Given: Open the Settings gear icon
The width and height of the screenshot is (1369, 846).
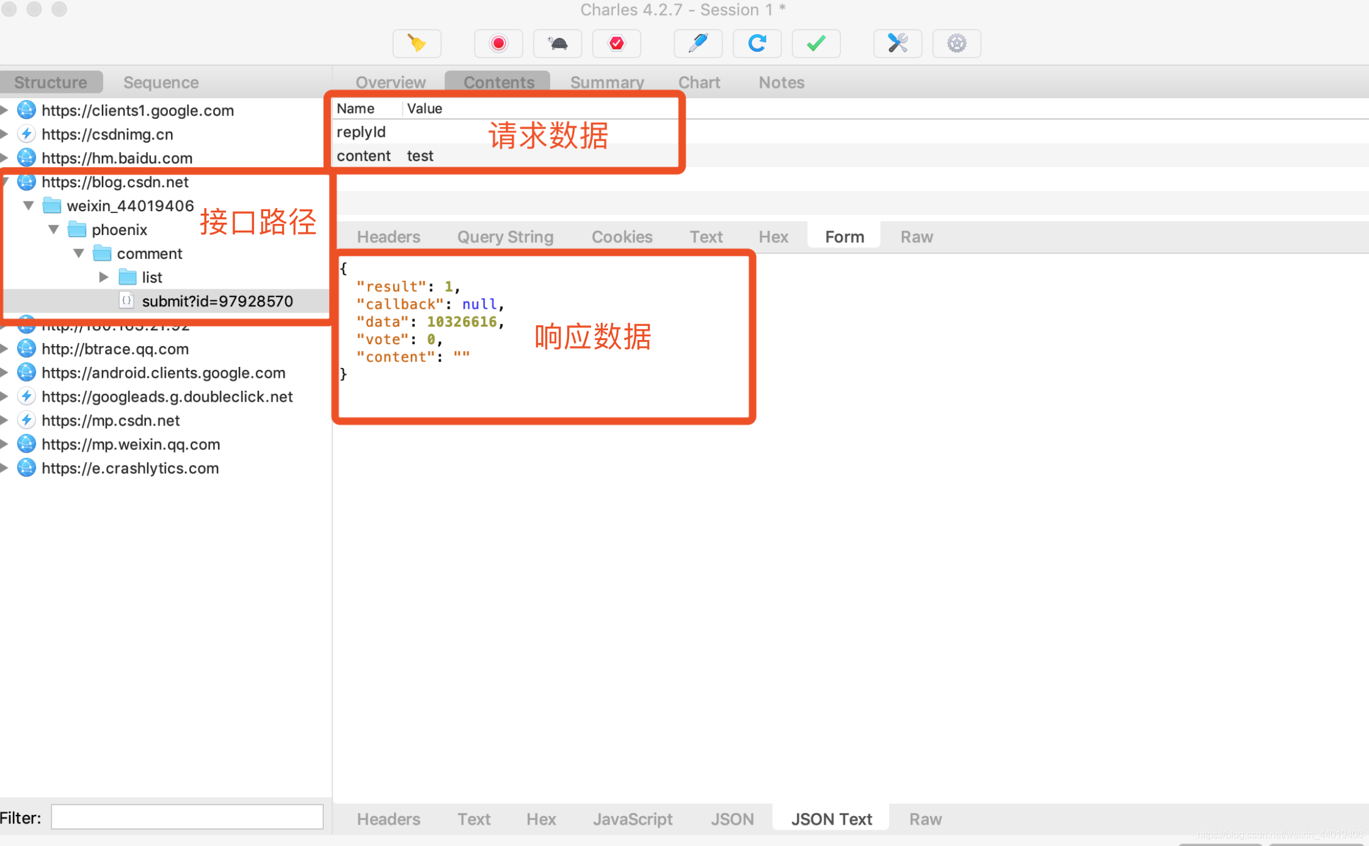Looking at the screenshot, I should point(957,43).
